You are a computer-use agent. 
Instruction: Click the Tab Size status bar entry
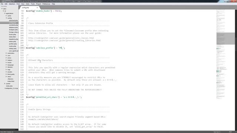pos(217,132)
